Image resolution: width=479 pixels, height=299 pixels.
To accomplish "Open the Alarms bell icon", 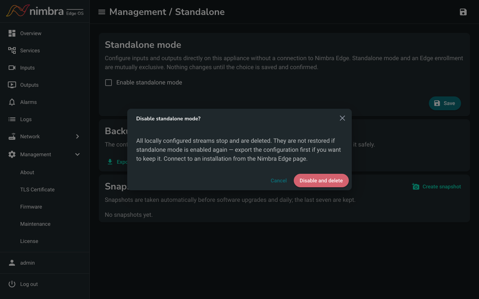I will click(x=12, y=102).
